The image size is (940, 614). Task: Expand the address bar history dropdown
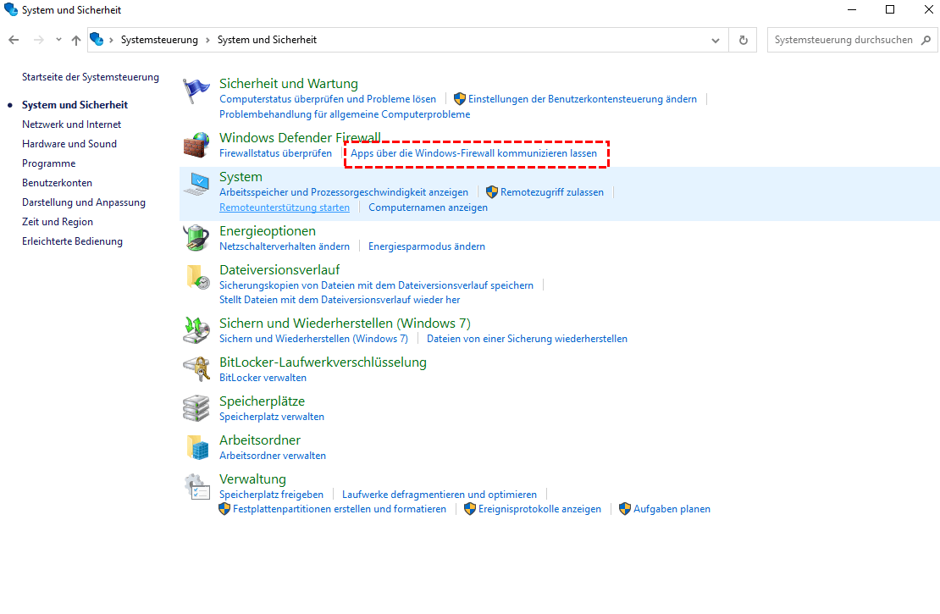[716, 40]
